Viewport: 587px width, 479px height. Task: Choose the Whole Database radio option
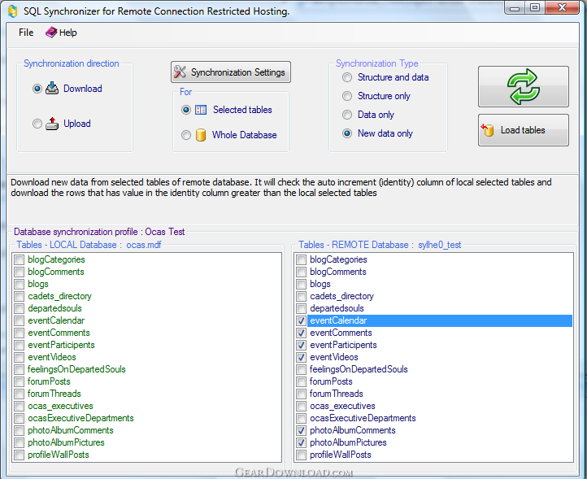point(186,135)
